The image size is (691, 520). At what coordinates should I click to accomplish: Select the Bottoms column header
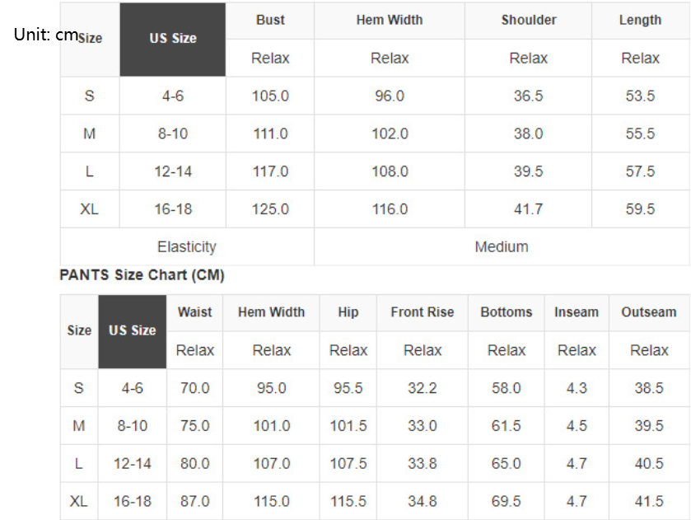(506, 312)
